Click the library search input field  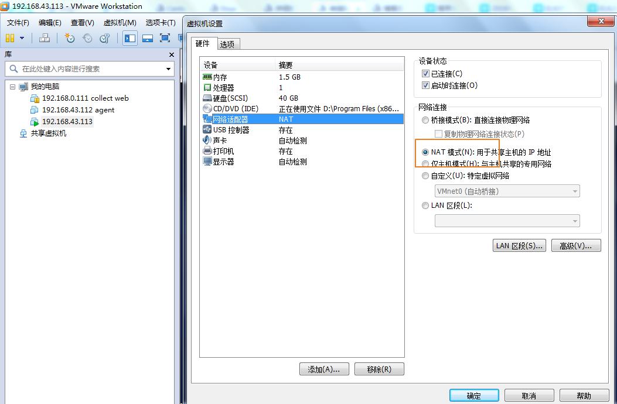[90, 69]
